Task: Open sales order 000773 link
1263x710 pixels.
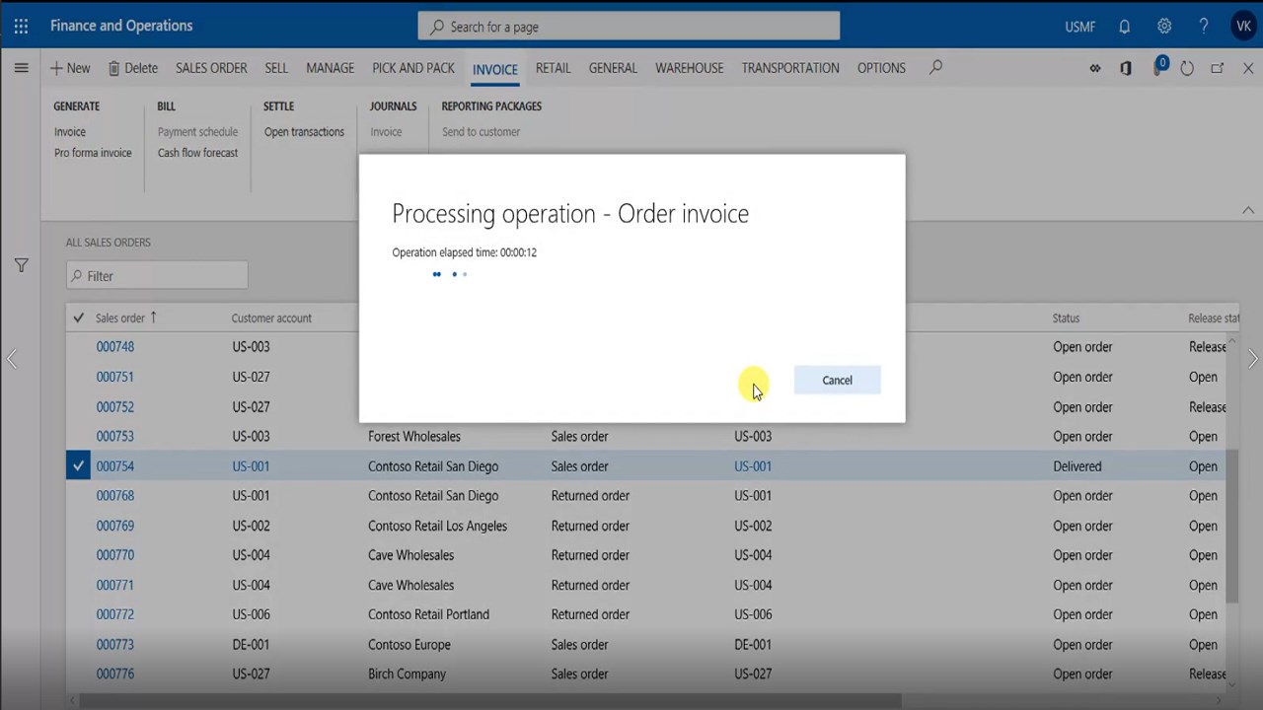Action: pyautogui.click(x=115, y=645)
